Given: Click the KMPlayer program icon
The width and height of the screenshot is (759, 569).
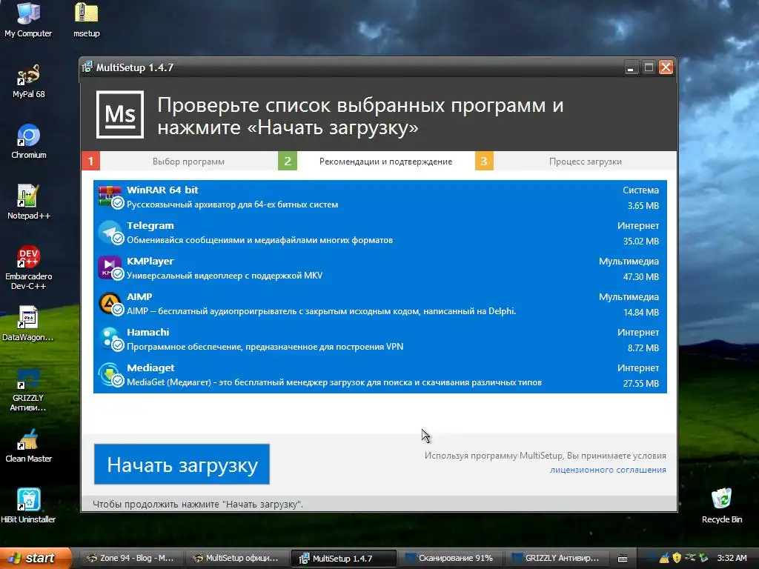Looking at the screenshot, I should click(110, 267).
